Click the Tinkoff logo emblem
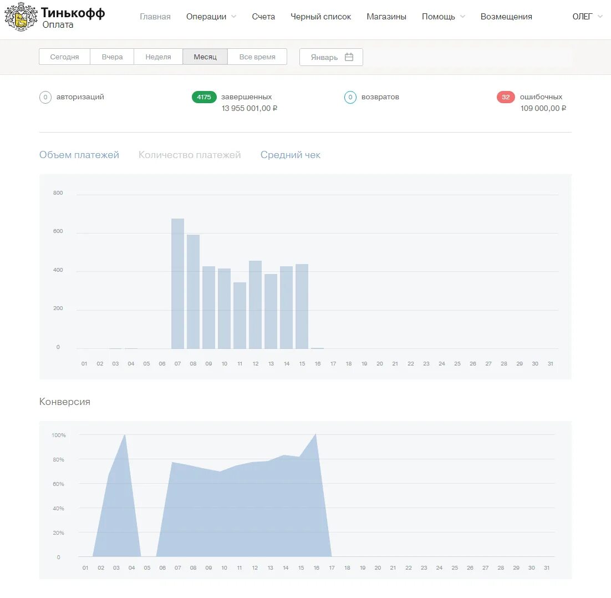The height and width of the screenshot is (598, 611). (21, 17)
